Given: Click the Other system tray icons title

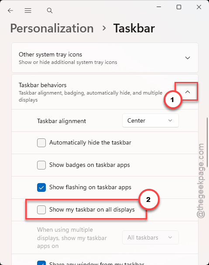Looking at the screenshot, I should tap(50, 54).
